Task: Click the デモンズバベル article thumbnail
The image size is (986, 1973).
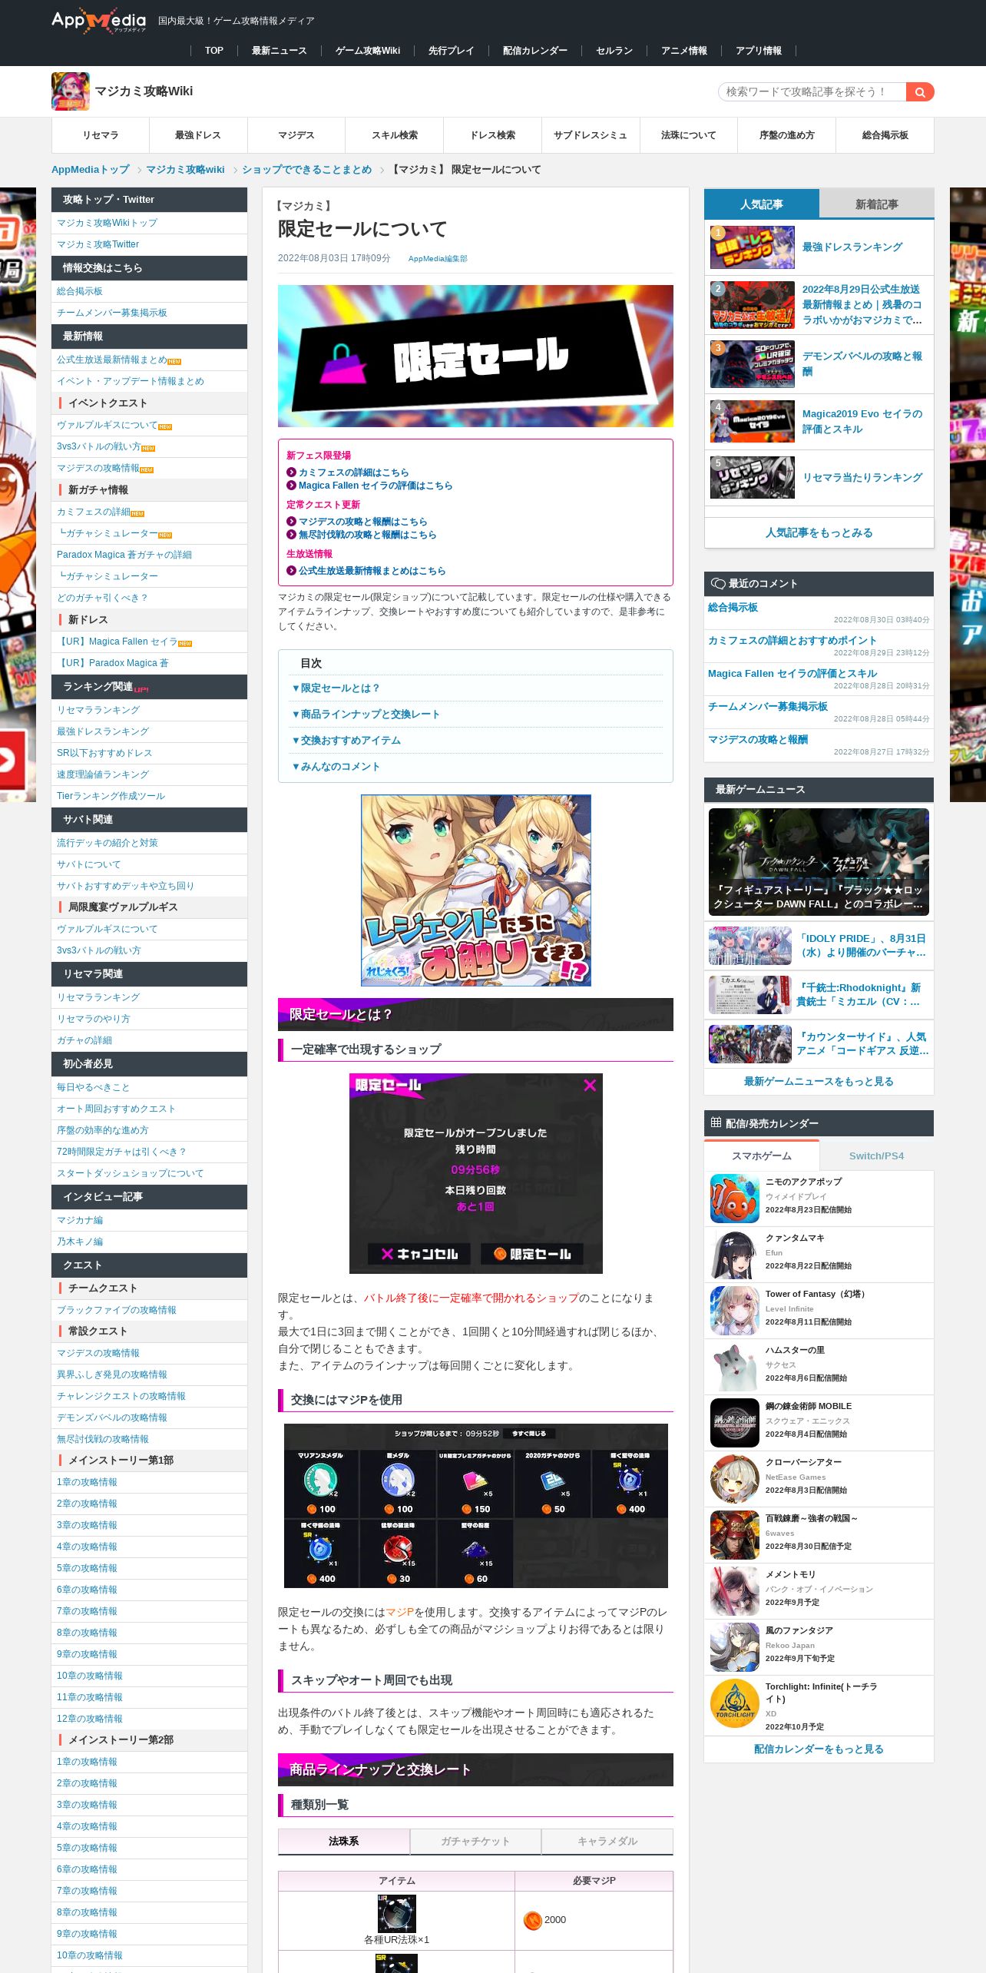Action: (753, 363)
